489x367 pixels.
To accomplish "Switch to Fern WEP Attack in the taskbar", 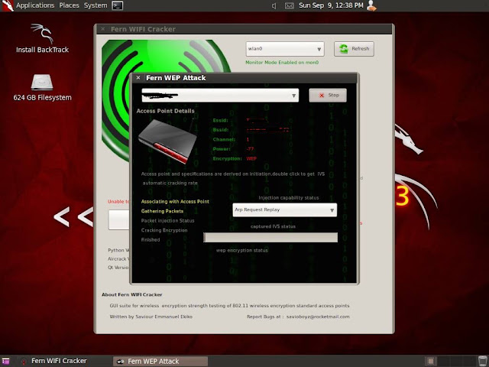I will click(160, 362).
